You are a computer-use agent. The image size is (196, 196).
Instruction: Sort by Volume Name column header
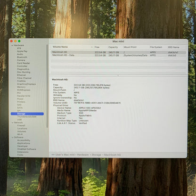point(60,47)
